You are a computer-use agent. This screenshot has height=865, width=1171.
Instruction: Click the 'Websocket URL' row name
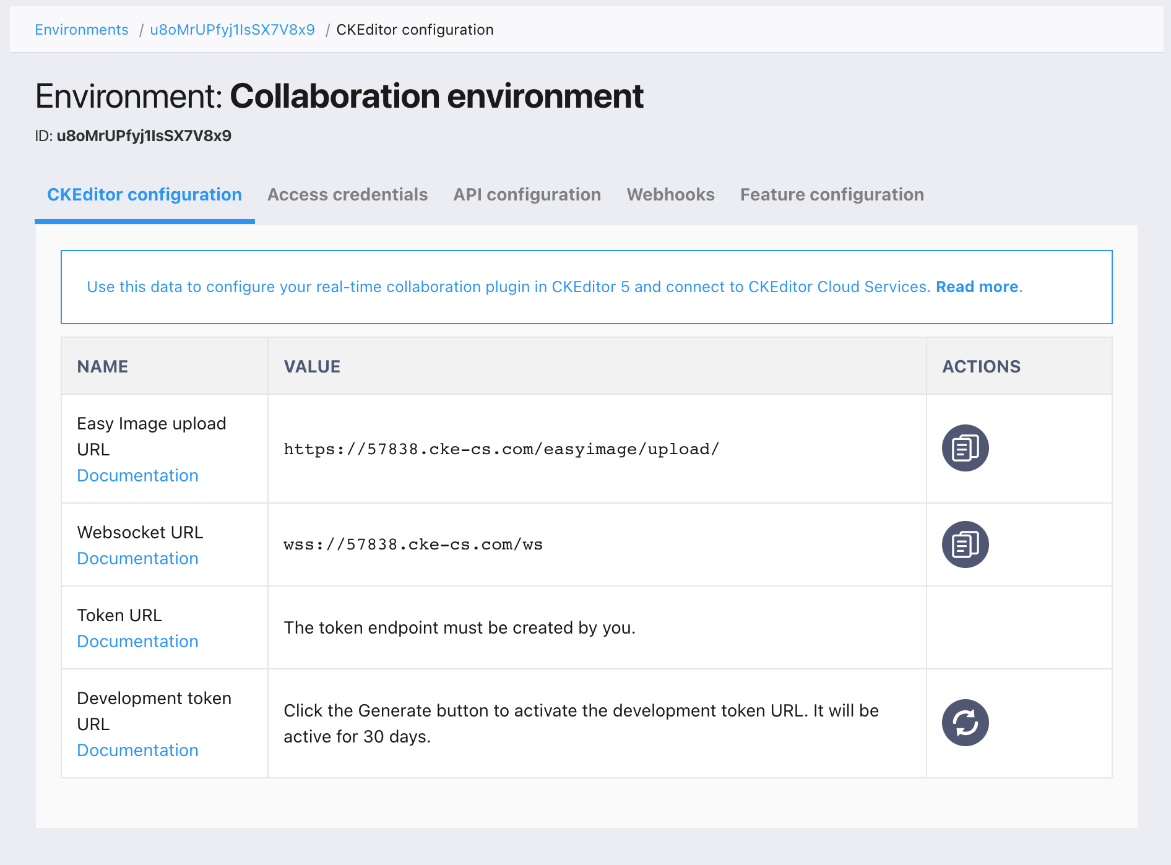140,532
